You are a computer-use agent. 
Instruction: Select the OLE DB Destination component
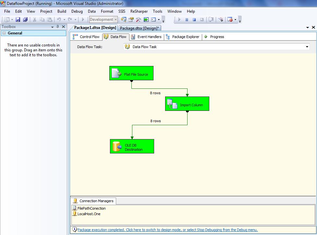coord(132,147)
